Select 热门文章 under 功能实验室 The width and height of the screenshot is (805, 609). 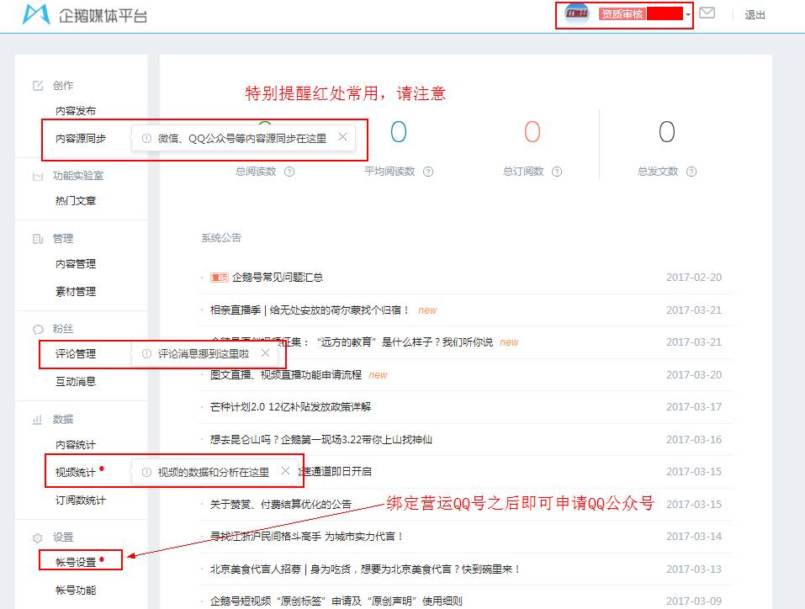pos(74,200)
